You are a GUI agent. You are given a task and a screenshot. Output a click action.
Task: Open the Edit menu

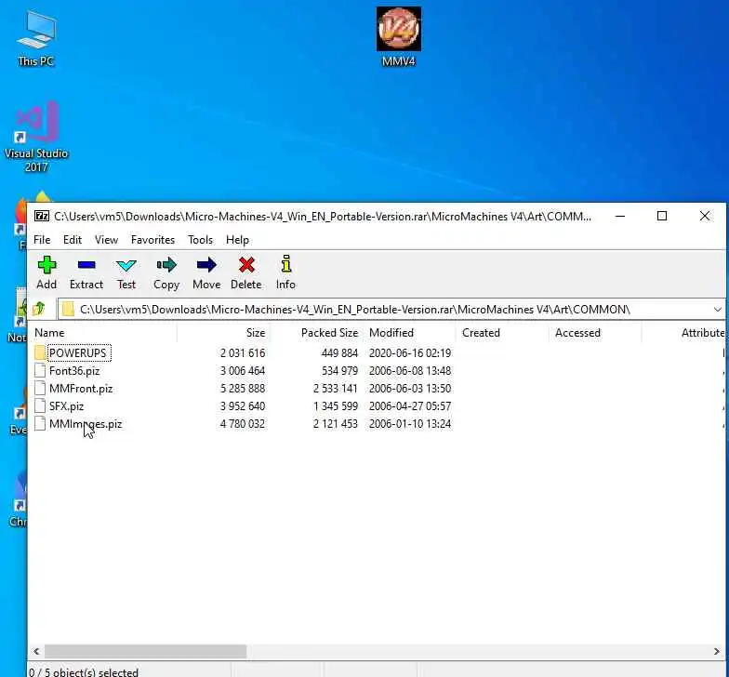coord(73,240)
